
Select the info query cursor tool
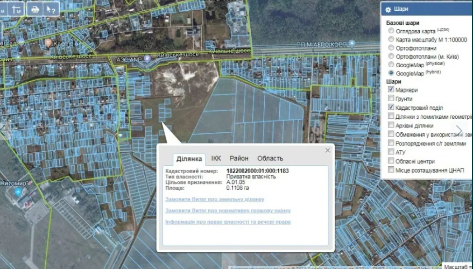51,9
